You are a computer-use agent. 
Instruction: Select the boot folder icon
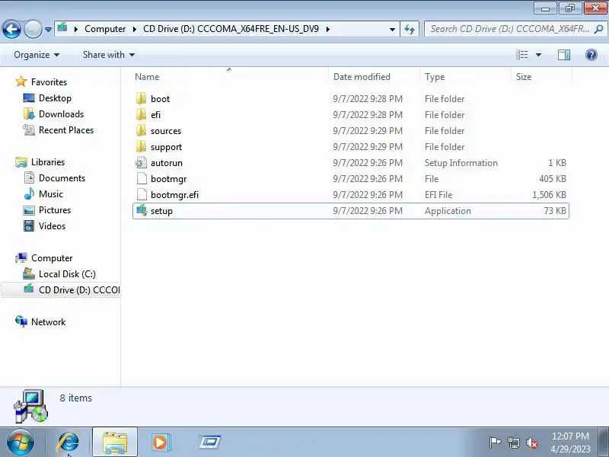click(142, 98)
